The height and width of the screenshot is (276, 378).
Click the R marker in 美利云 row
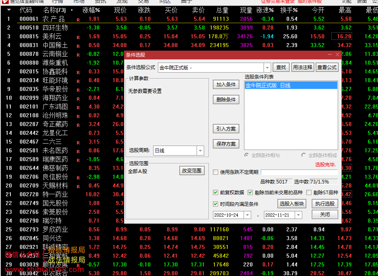78,37
